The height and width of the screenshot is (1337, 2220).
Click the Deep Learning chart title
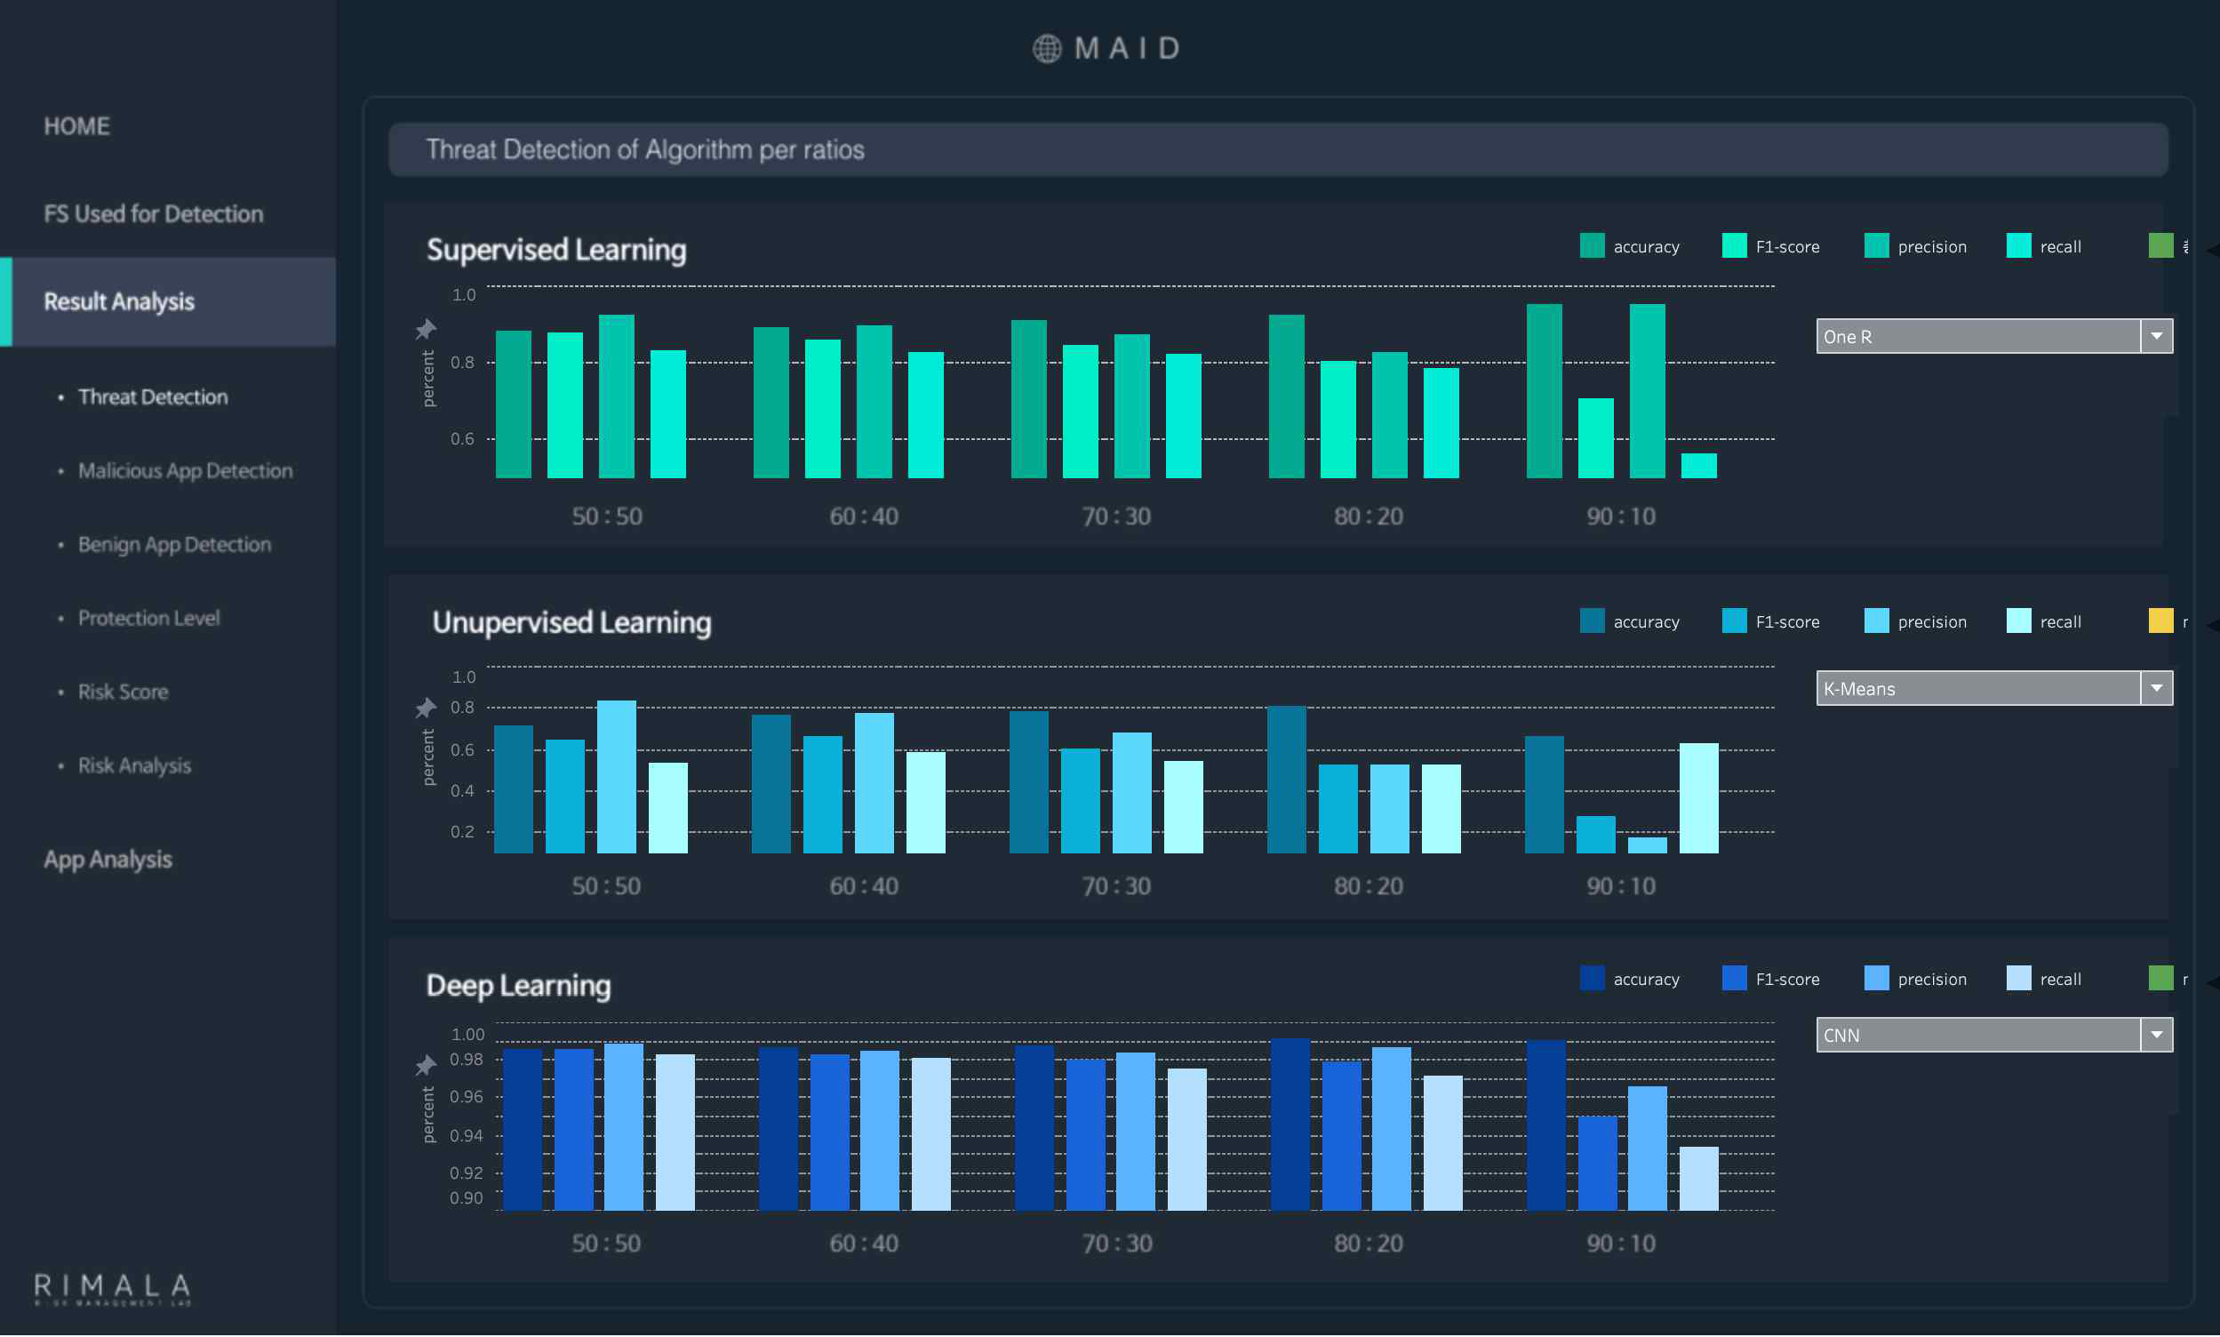[x=519, y=987]
